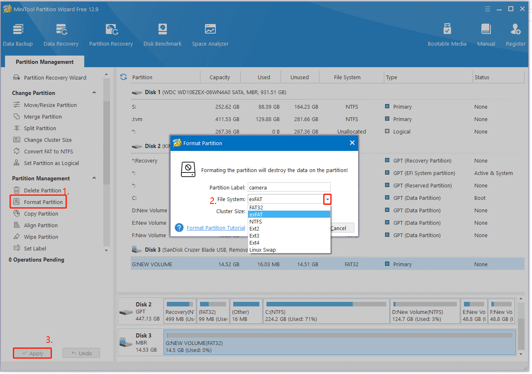This screenshot has height=374, width=532.
Task: Open Space Analyzer
Action: coord(210,35)
